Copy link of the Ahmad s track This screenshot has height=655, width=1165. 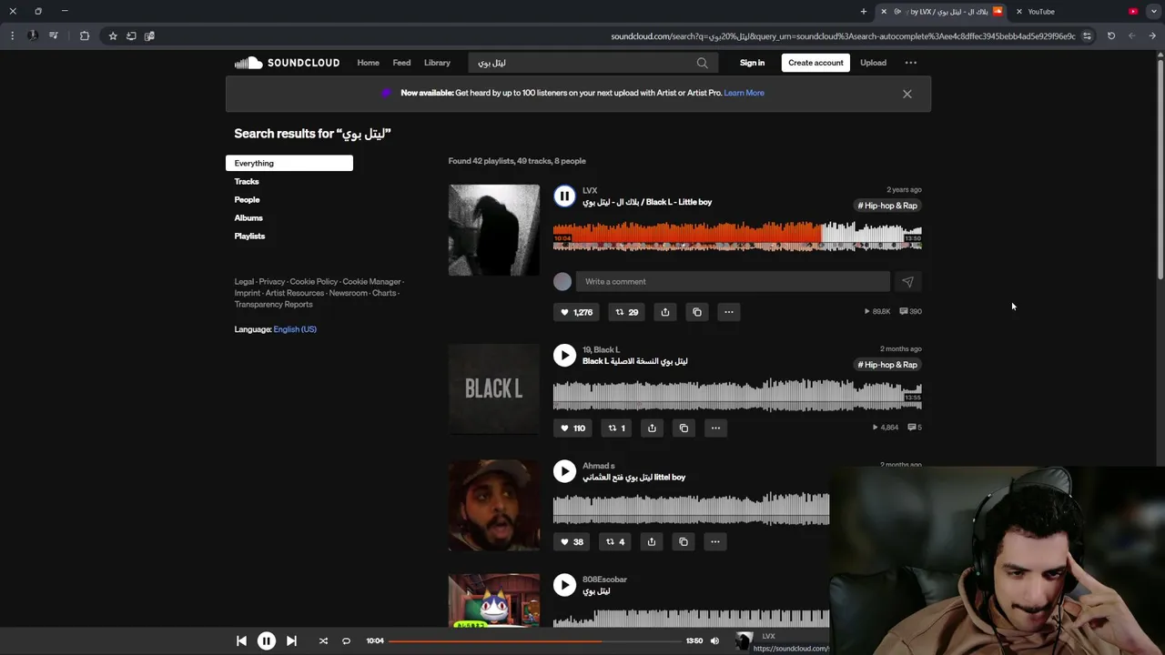(x=684, y=541)
